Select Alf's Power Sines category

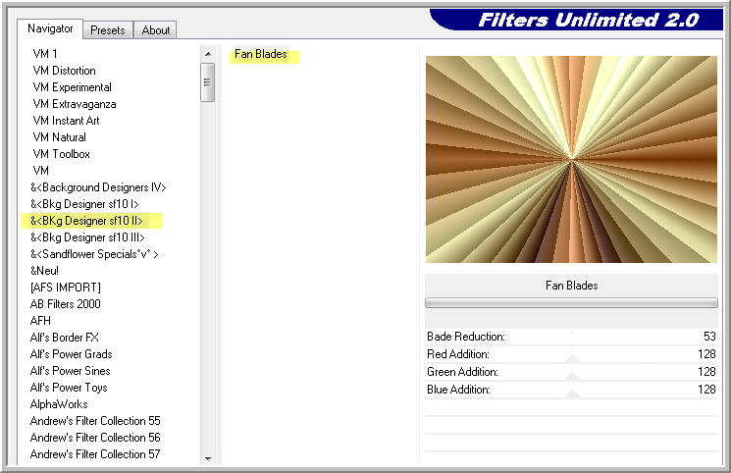pyautogui.click(x=71, y=371)
